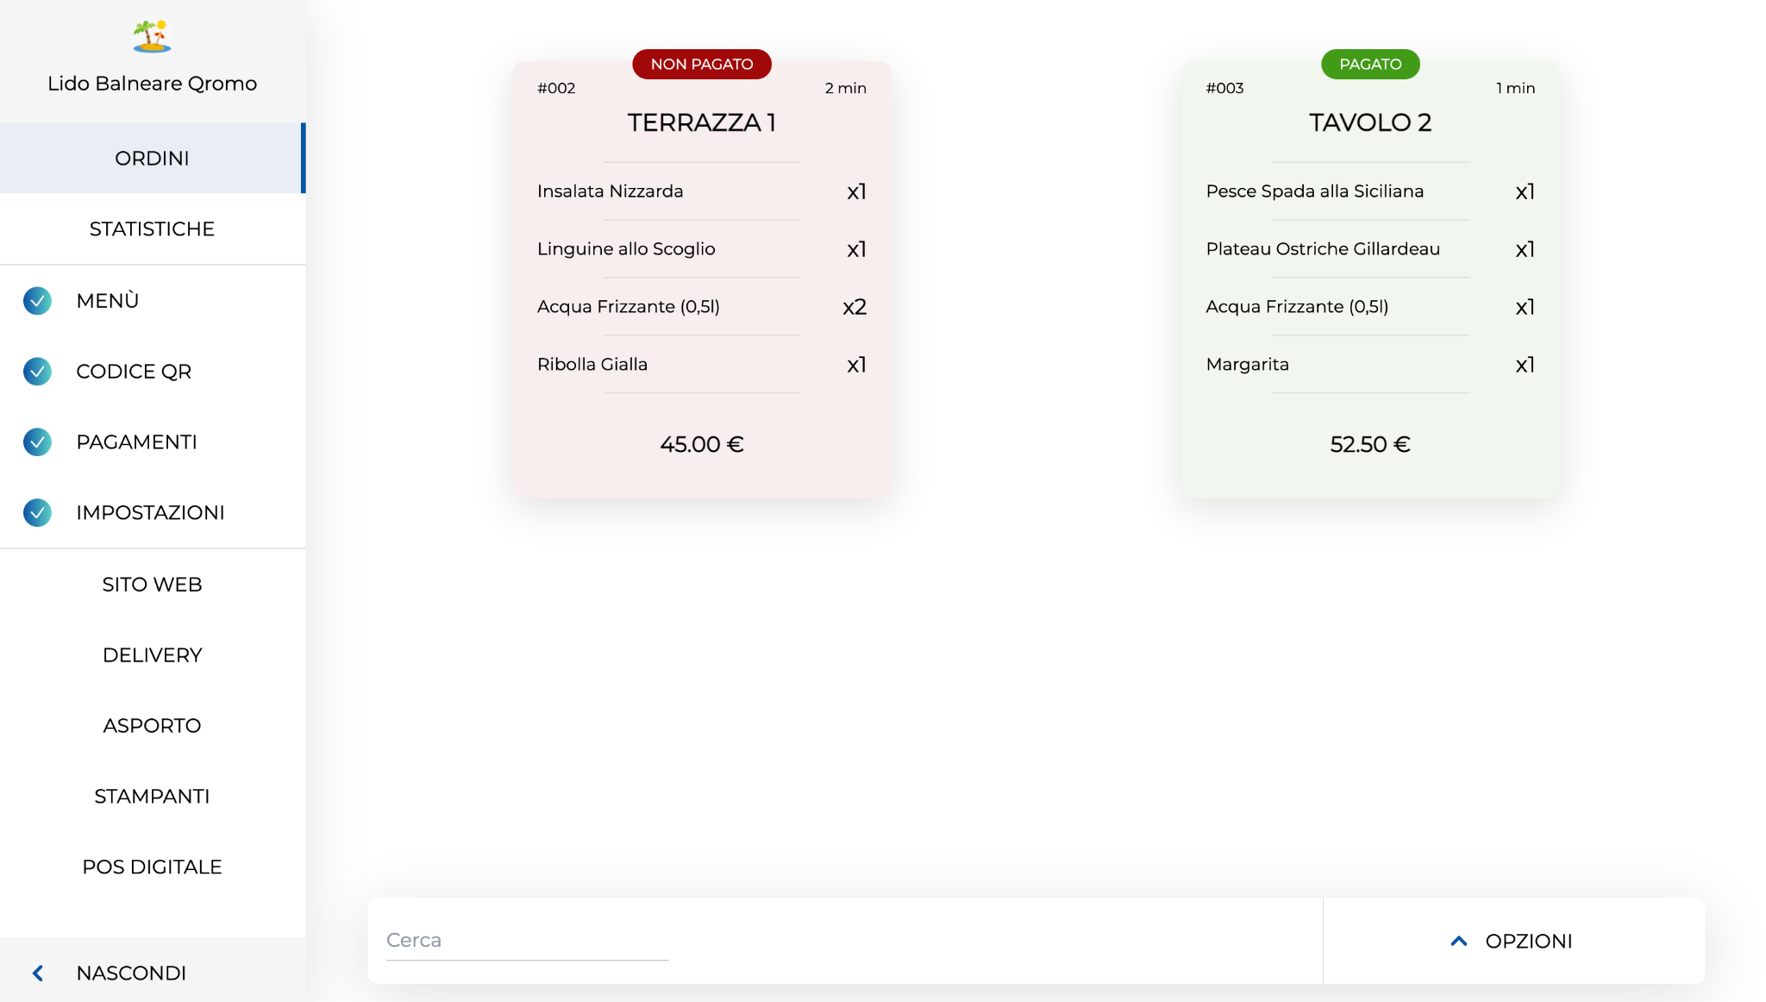Click the palm island logo icon
Image resolution: width=1766 pixels, height=1002 pixels.
[x=152, y=36]
